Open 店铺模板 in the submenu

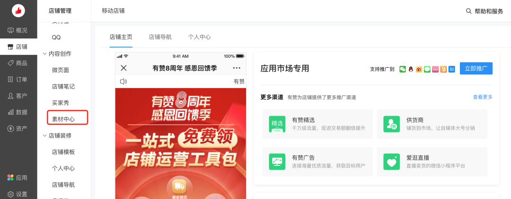pyautogui.click(x=63, y=152)
